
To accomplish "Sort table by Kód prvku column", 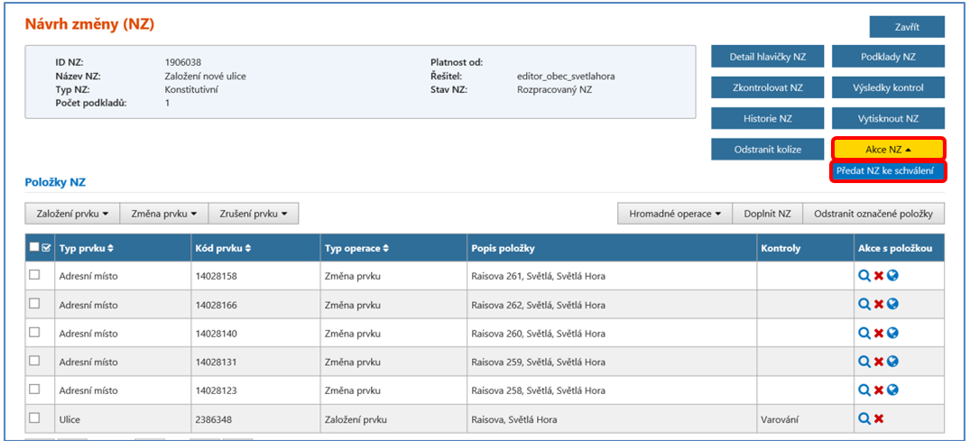I will coord(223,248).
